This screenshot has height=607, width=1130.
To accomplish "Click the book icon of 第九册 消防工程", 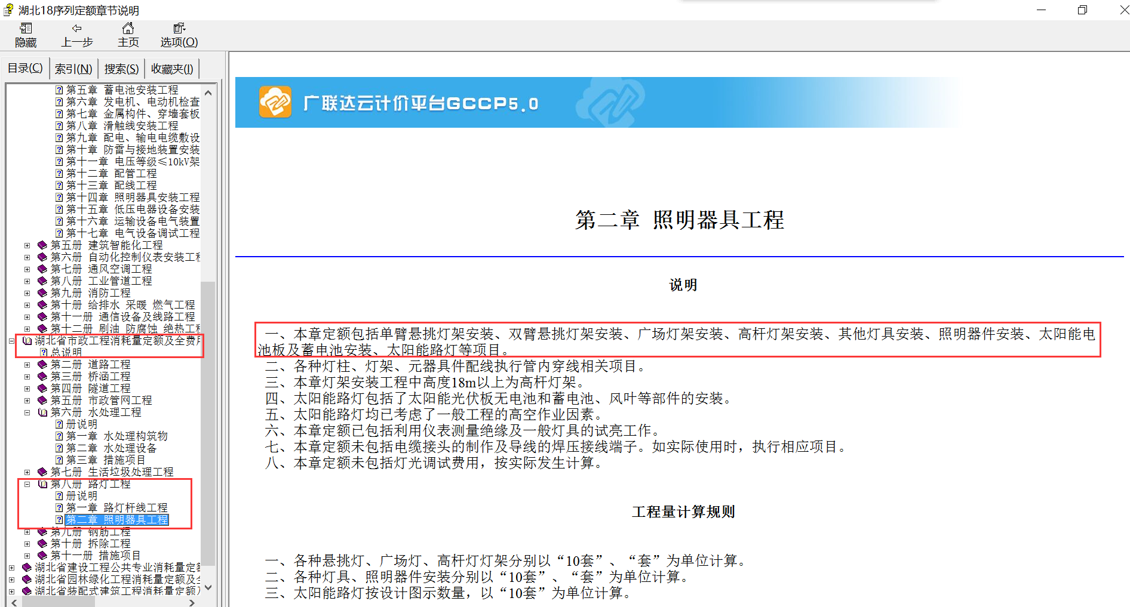I will pos(42,293).
